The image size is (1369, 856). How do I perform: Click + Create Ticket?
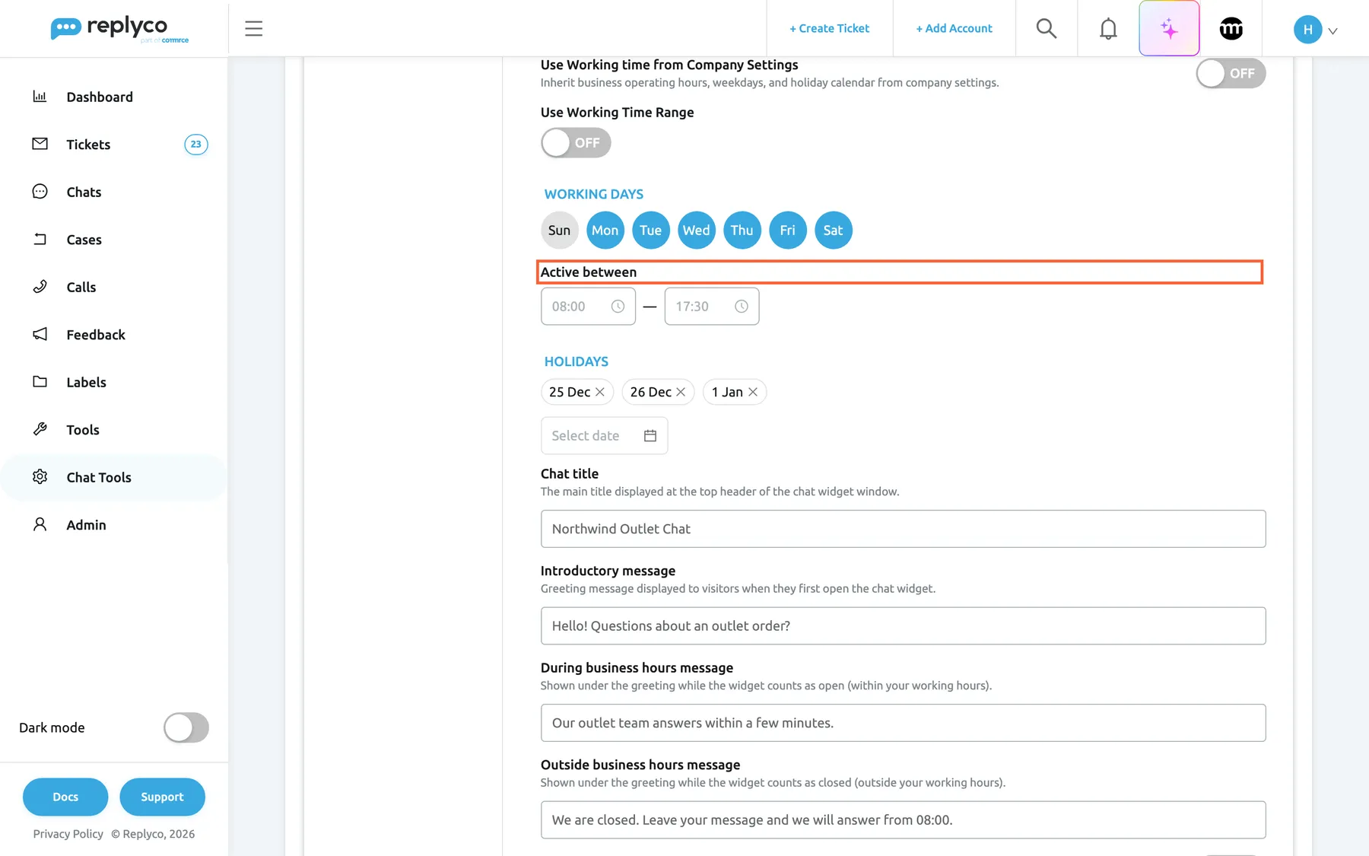click(829, 28)
